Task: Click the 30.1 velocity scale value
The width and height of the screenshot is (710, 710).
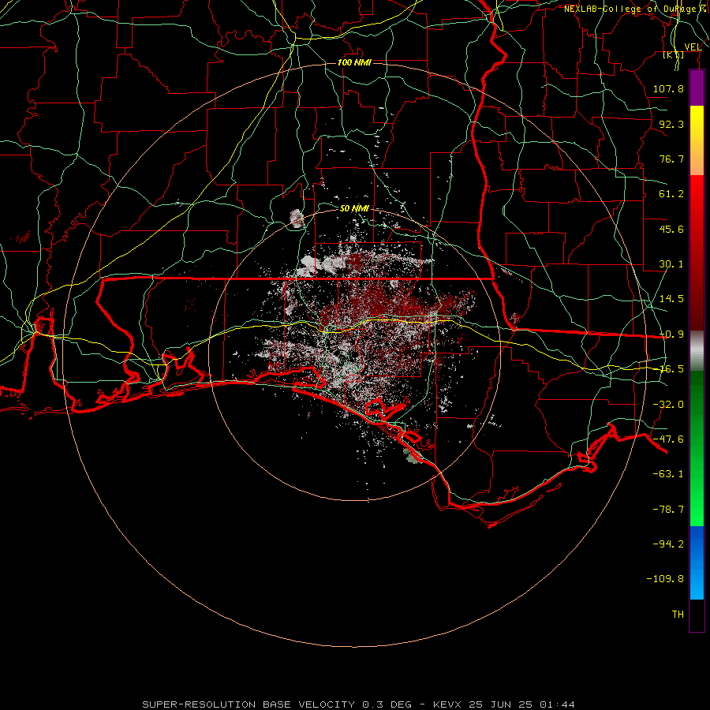Action: coord(671,264)
